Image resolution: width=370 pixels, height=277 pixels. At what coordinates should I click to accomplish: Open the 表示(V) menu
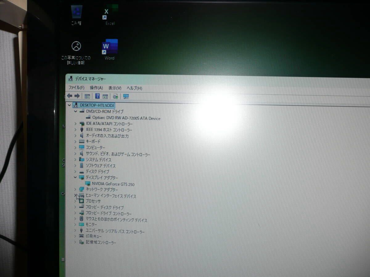pyautogui.click(x=115, y=88)
